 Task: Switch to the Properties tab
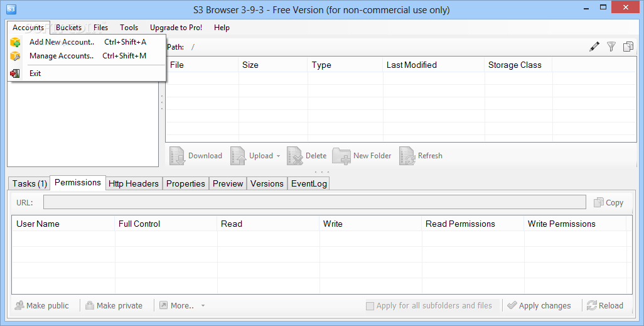pos(186,184)
